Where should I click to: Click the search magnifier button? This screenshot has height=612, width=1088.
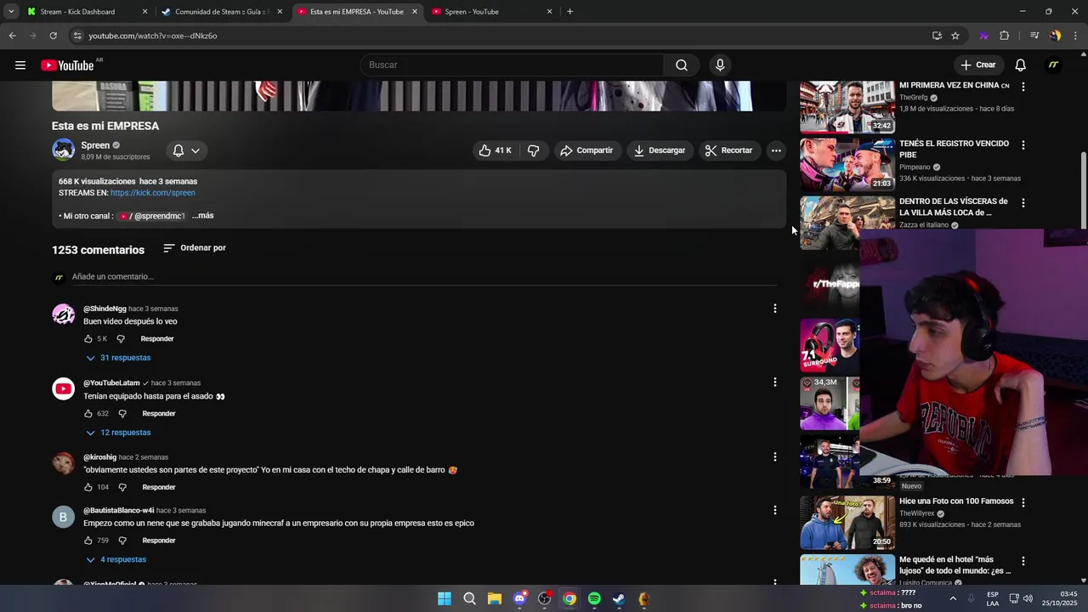[x=682, y=65]
